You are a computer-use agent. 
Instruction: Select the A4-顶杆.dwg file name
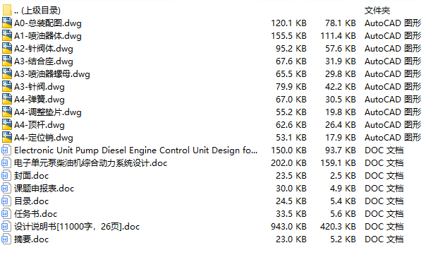click(39, 125)
